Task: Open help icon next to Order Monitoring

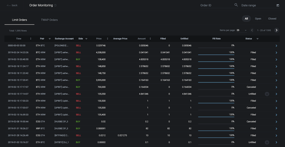Action: (55, 6)
